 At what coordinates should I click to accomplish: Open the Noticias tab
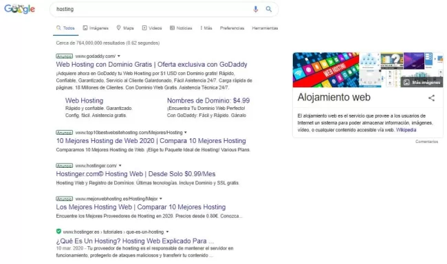point(181,28)
